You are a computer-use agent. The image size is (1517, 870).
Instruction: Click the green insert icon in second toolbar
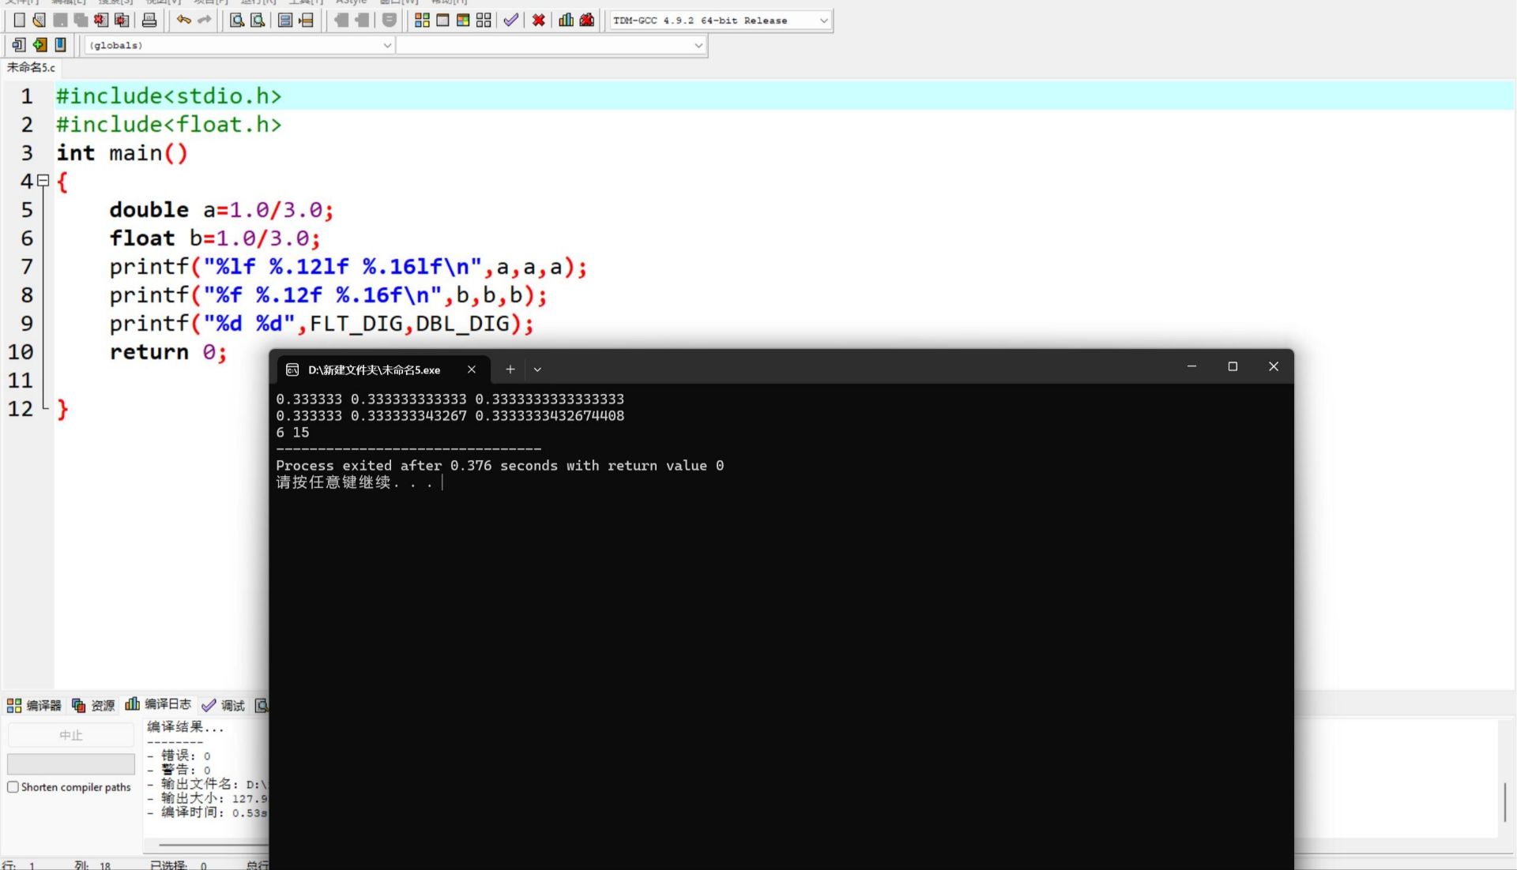coord(40,45)
